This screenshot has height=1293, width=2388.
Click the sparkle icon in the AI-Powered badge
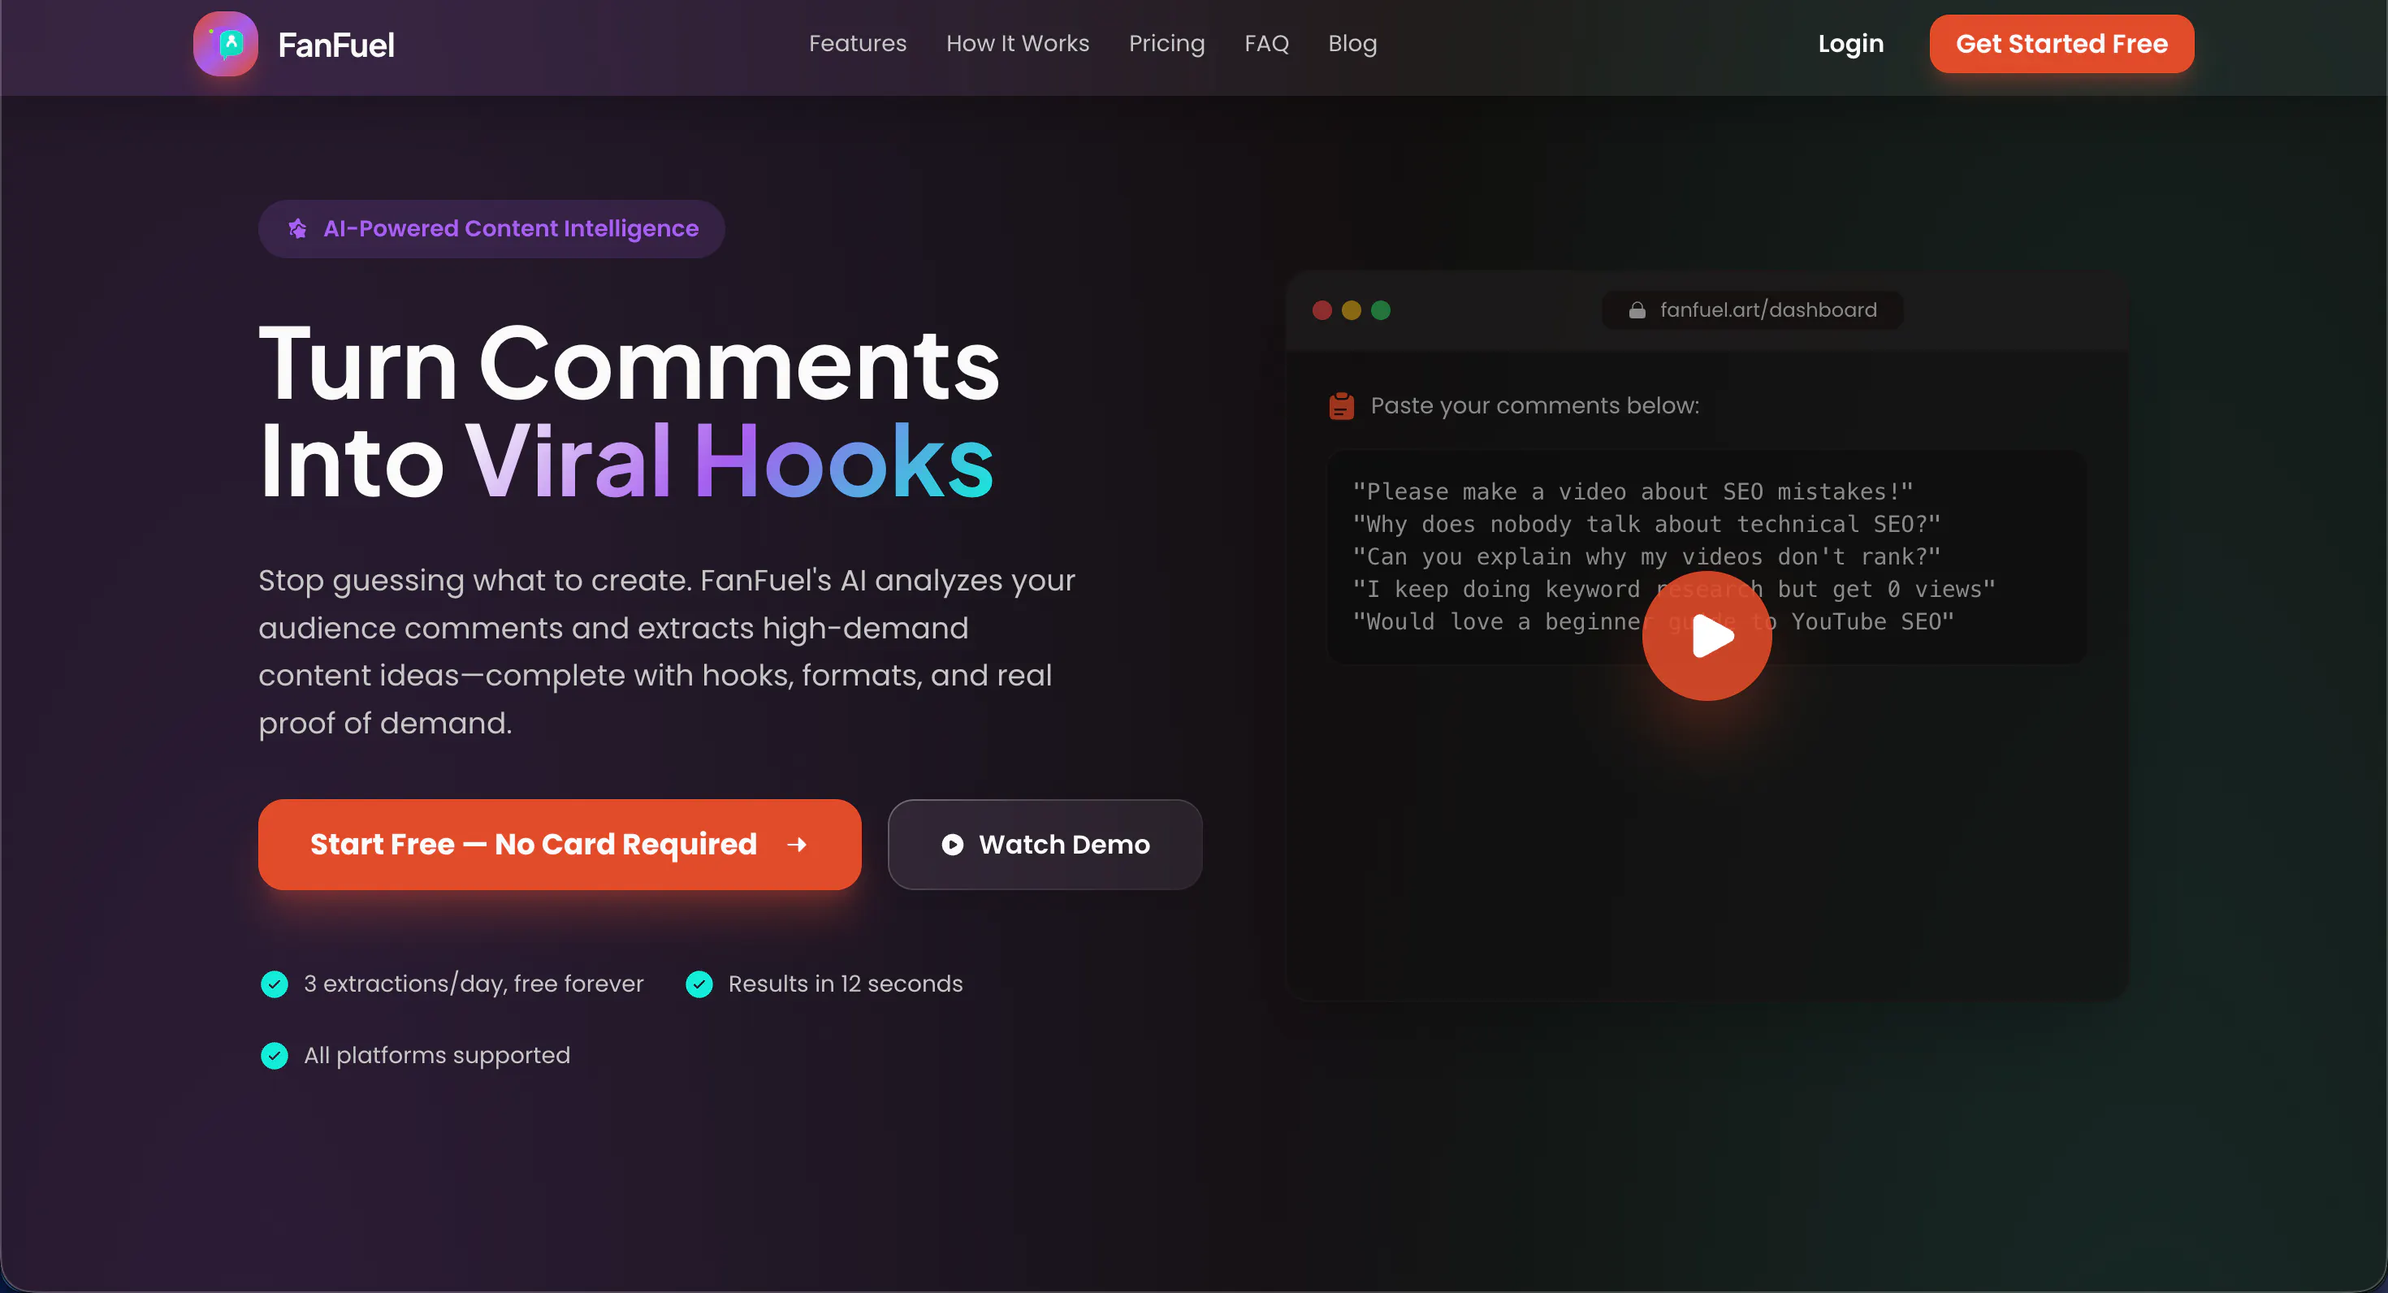pyautogui.click(x=297, y=229)
